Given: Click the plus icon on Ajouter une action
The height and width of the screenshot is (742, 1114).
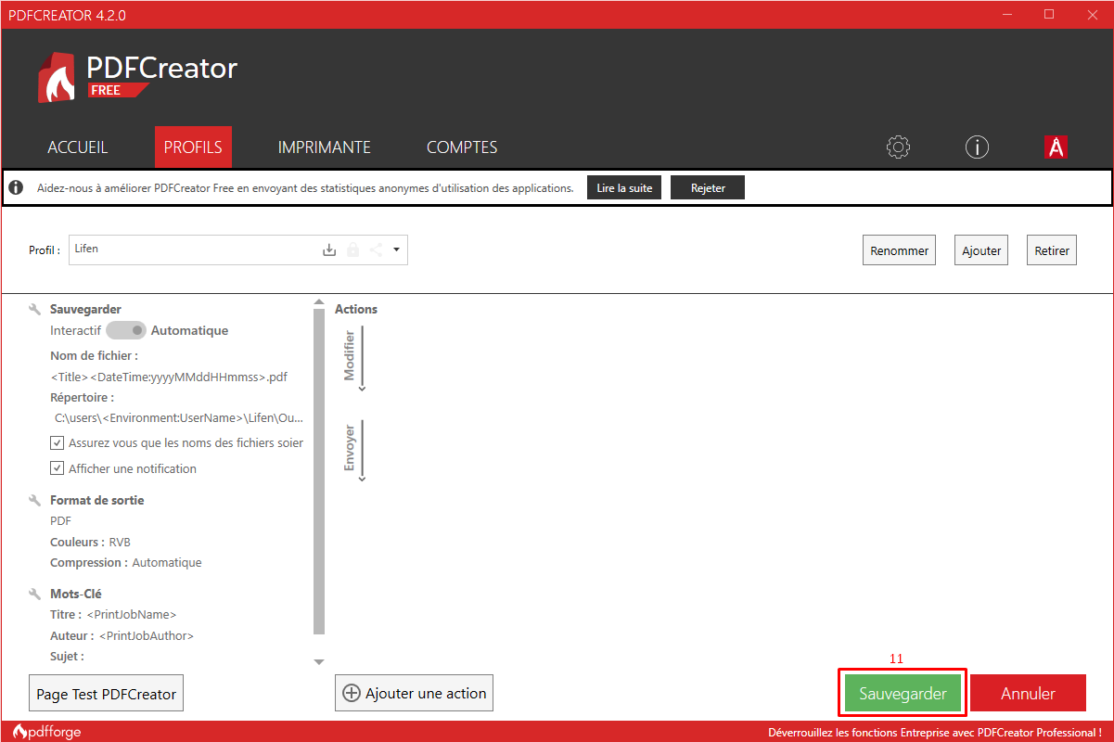Looking at the screenshot, I should (352, 693).
